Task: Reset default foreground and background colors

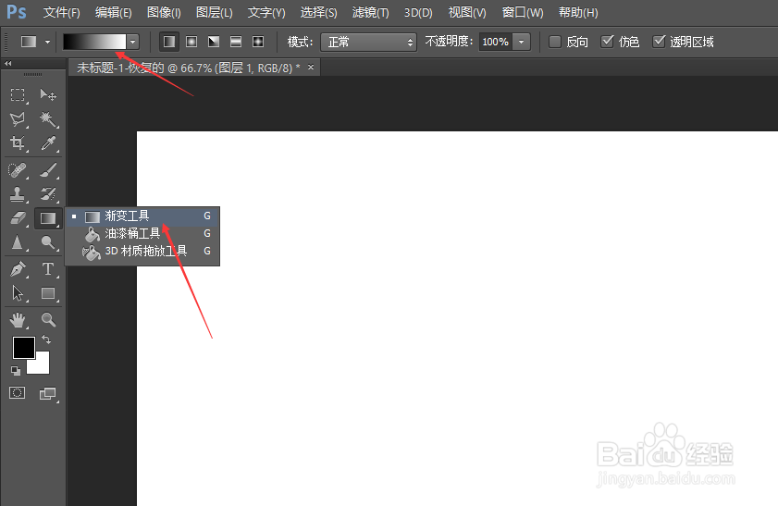Action: pyautogui.click(x=16, y=371)
